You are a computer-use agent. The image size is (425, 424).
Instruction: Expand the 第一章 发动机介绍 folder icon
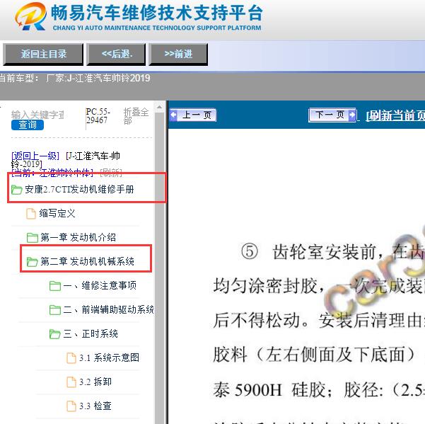tap(33, 238)
